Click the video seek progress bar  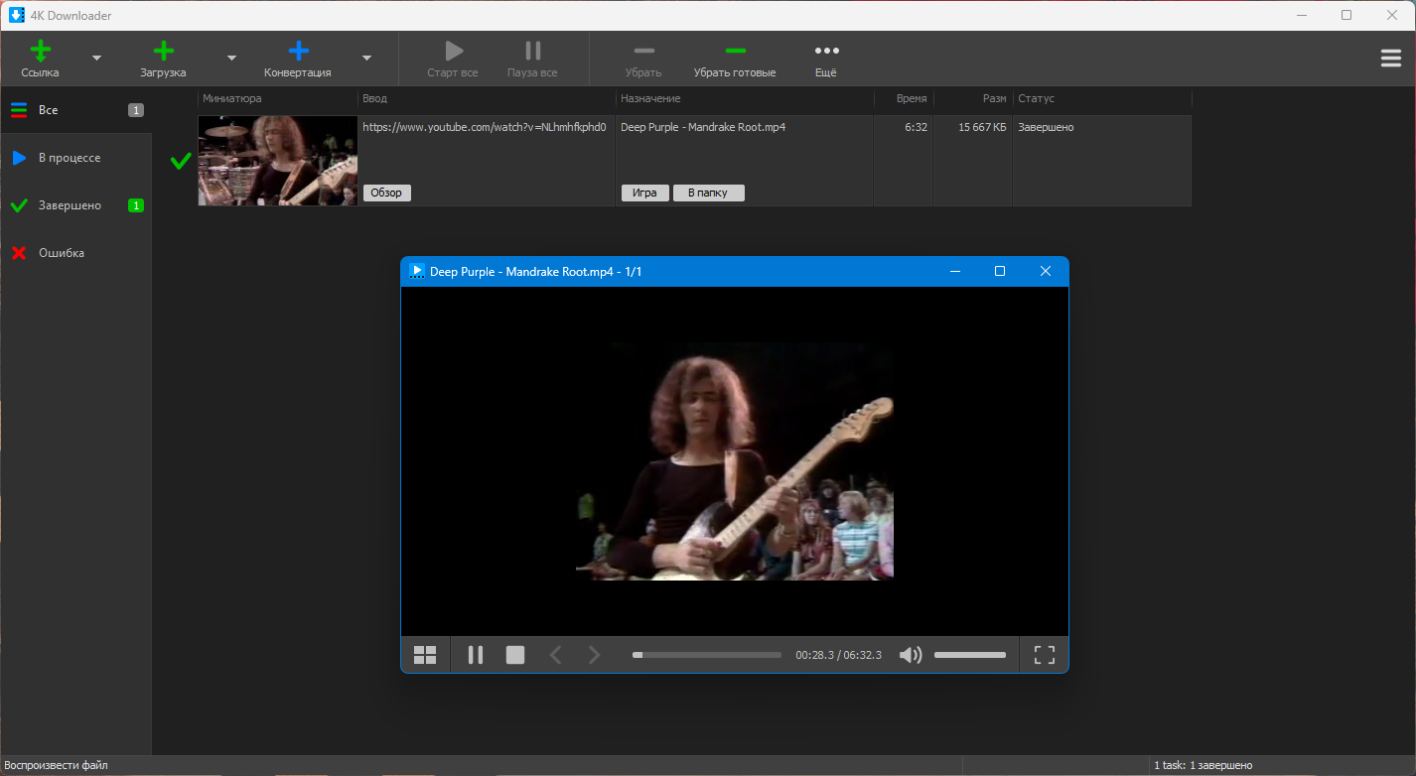tap(707, 655)
